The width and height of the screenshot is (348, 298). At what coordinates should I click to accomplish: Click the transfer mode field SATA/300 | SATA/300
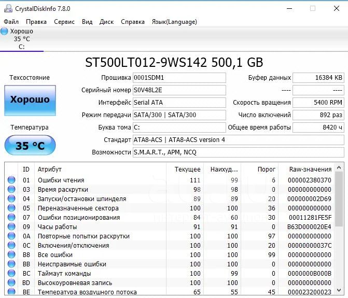coord(179,115)
